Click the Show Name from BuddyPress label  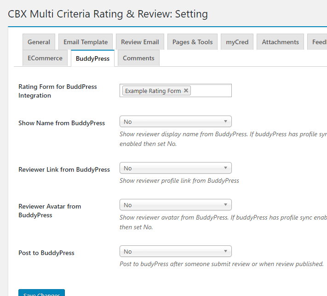point(62,123)
